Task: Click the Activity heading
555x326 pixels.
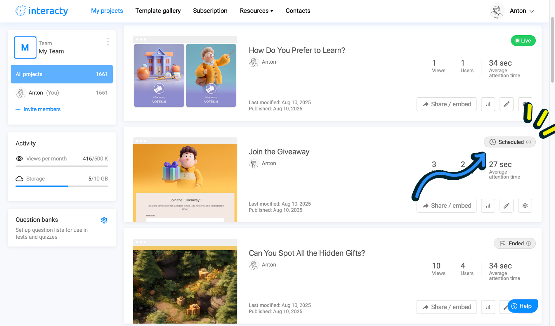Action: (x=26, y=143)
